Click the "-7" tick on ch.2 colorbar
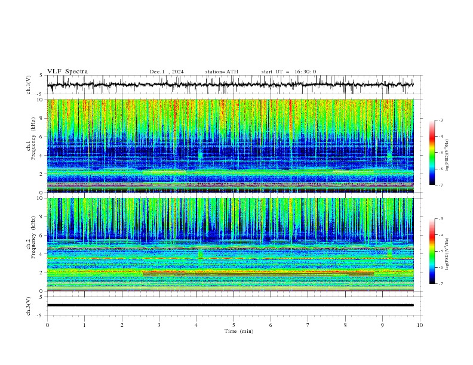473x365 pixels. pos(440,283)
